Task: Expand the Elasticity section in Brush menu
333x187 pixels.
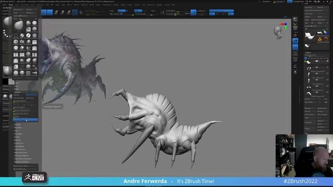Action: coord(17,125)
